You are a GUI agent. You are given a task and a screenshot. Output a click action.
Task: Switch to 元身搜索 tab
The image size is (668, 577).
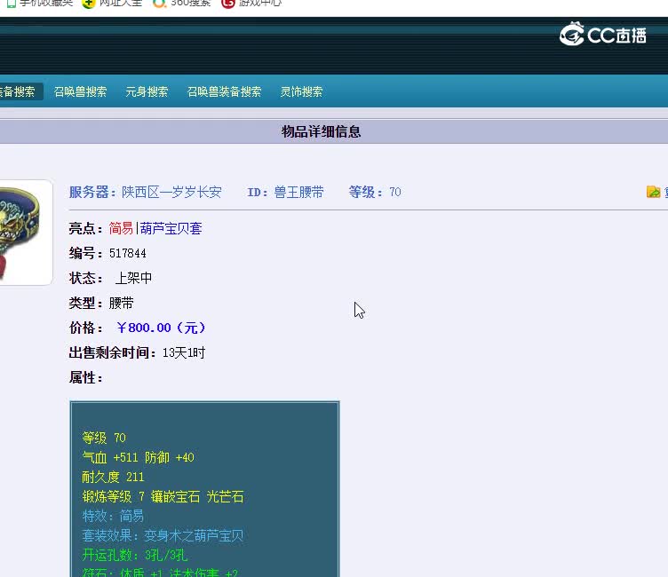point(147,91)
